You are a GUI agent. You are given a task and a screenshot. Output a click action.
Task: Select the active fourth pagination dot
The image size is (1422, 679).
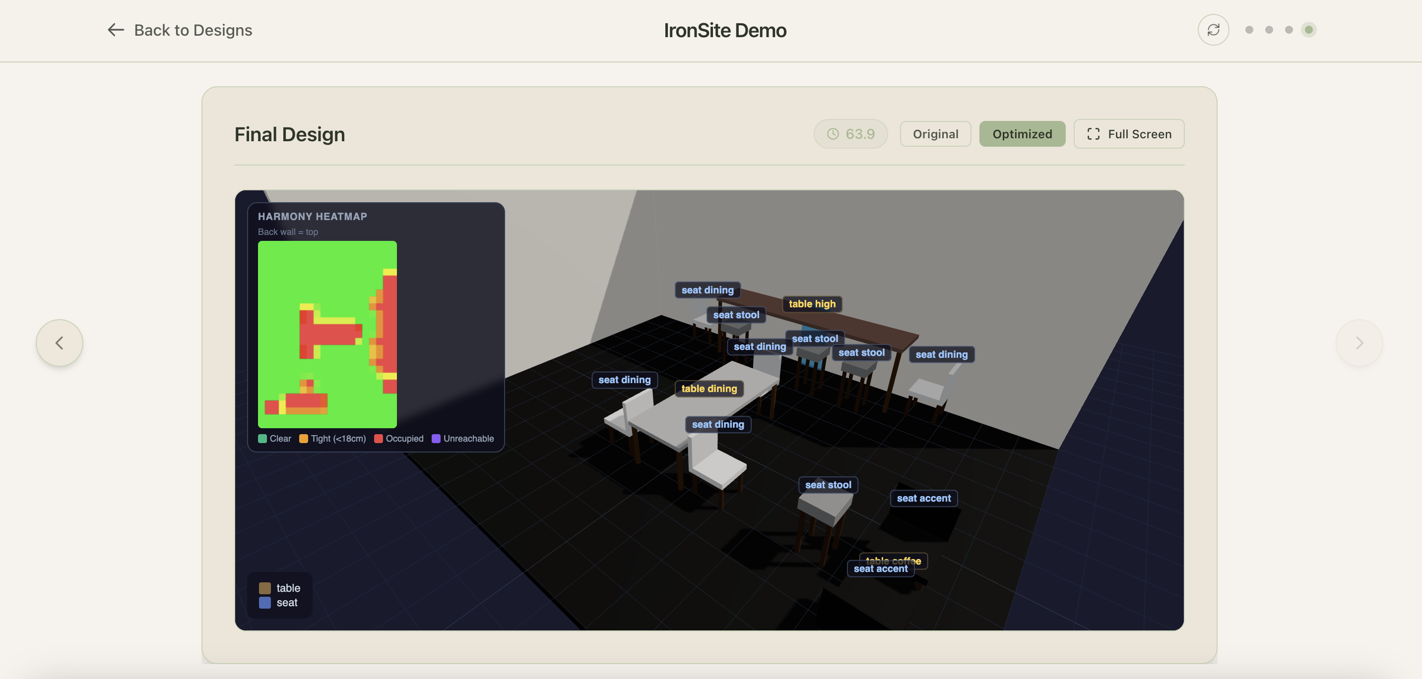click(x=1308, y=30)
